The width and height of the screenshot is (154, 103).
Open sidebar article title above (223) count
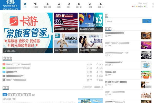coord(110,72)
